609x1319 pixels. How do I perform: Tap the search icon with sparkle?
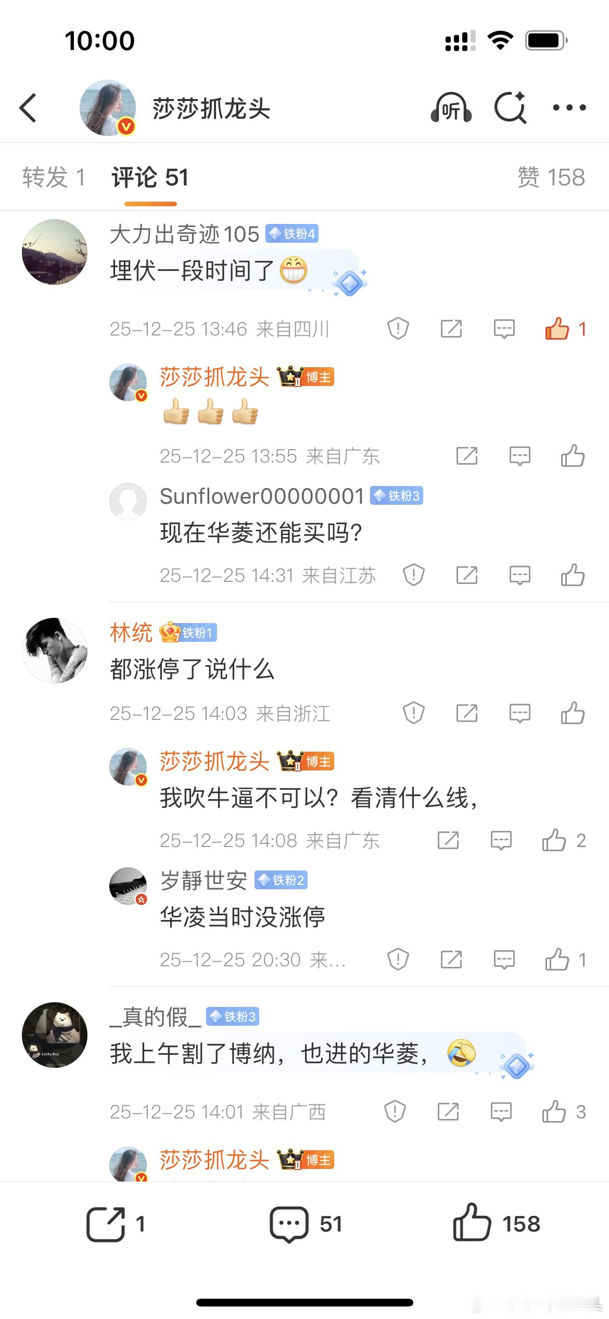coord(510,107)
